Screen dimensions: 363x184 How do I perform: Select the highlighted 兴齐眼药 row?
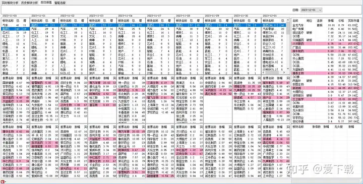(x=326, y=43)
